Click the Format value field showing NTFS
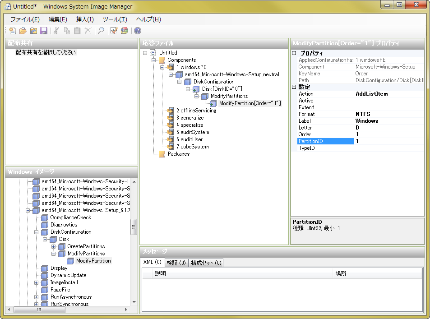Image resolution: width=430 pixels, height=319 pixels. point(389,114)
